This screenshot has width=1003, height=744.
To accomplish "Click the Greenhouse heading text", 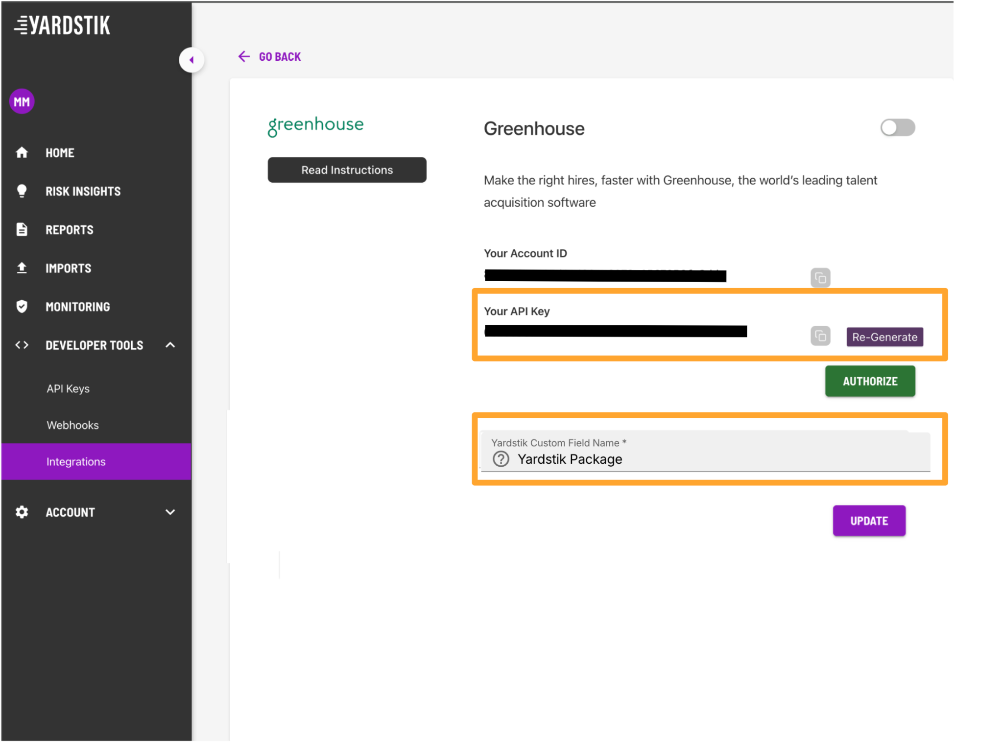I will (534, 129).
